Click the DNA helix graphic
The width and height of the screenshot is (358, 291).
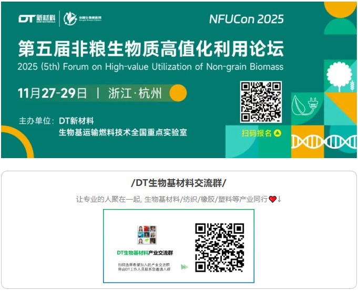(x=324, y=142)
